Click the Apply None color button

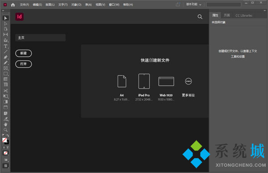click(x=5, y=153)
